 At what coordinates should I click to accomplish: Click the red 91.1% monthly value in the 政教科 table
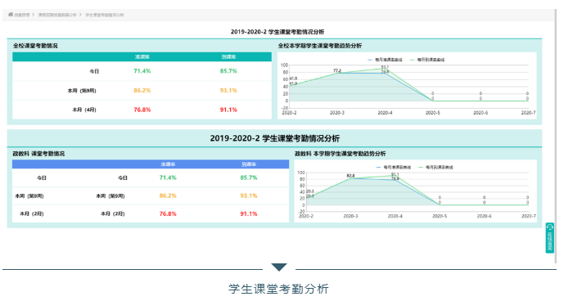tap(249, 213)
